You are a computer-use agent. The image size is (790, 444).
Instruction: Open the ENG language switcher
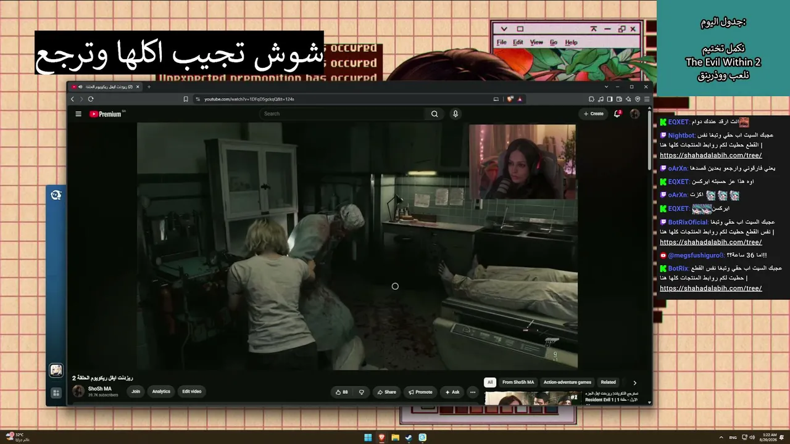(x=733, y=438)
